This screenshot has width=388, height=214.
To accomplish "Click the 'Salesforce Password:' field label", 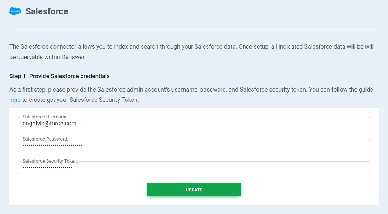I will coord(45,139).
